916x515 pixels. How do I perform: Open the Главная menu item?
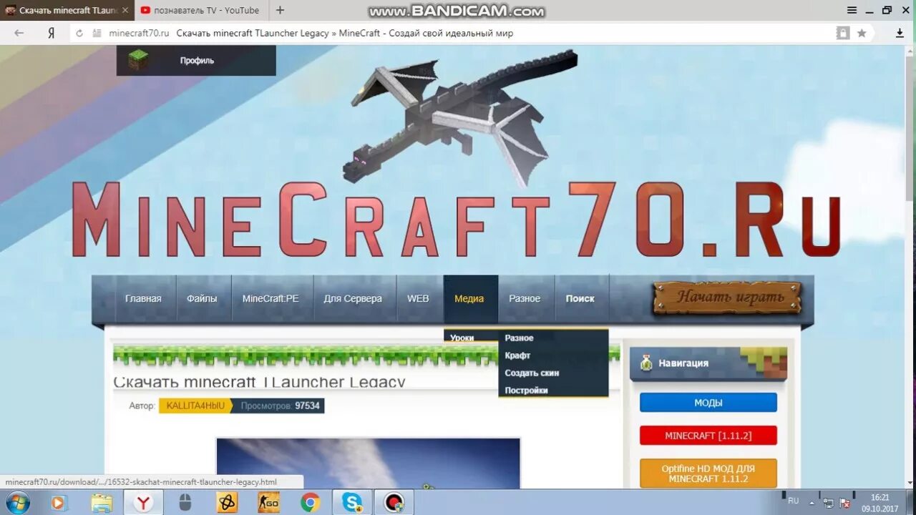143,299
